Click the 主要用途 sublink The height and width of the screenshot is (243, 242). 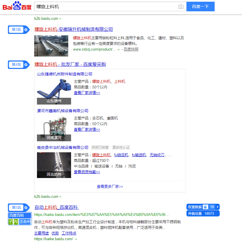[41, 233]
